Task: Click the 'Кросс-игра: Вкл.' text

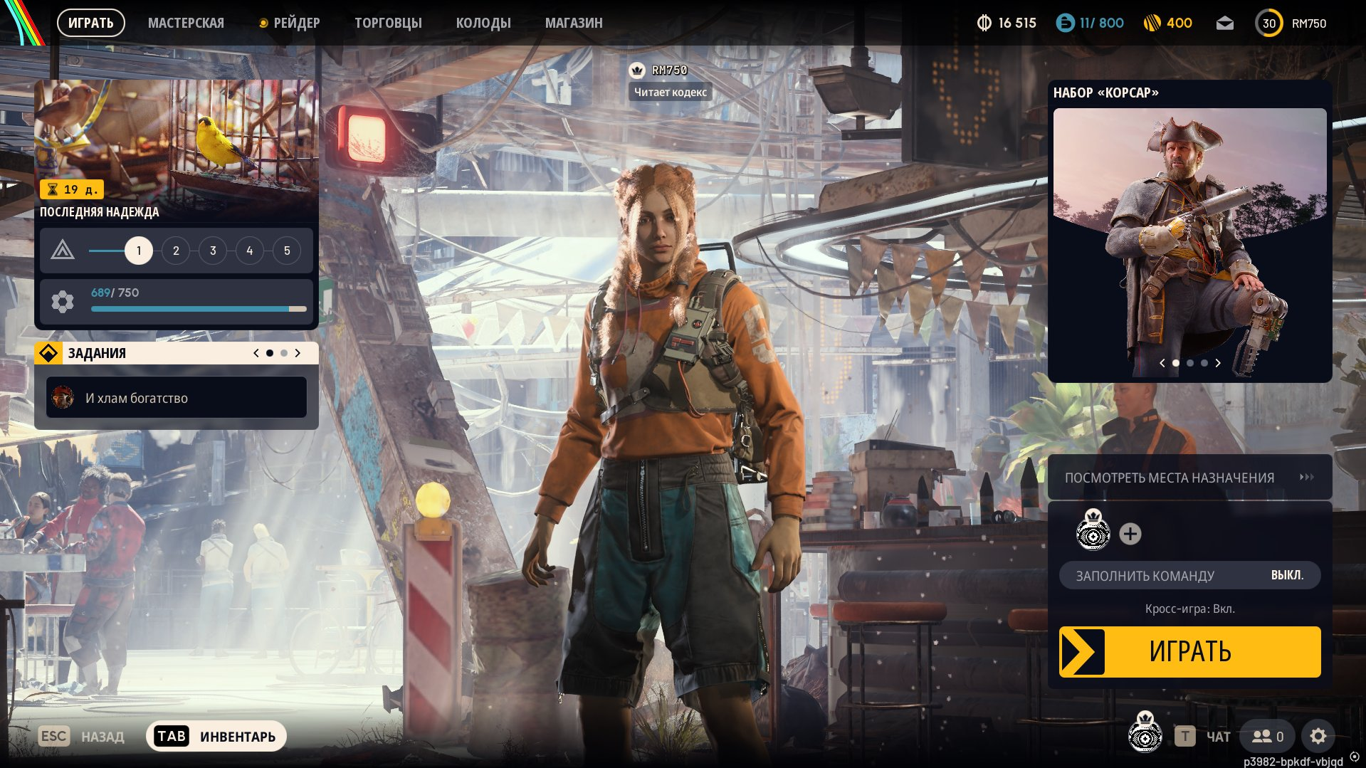Action: tap(1190, 609)
